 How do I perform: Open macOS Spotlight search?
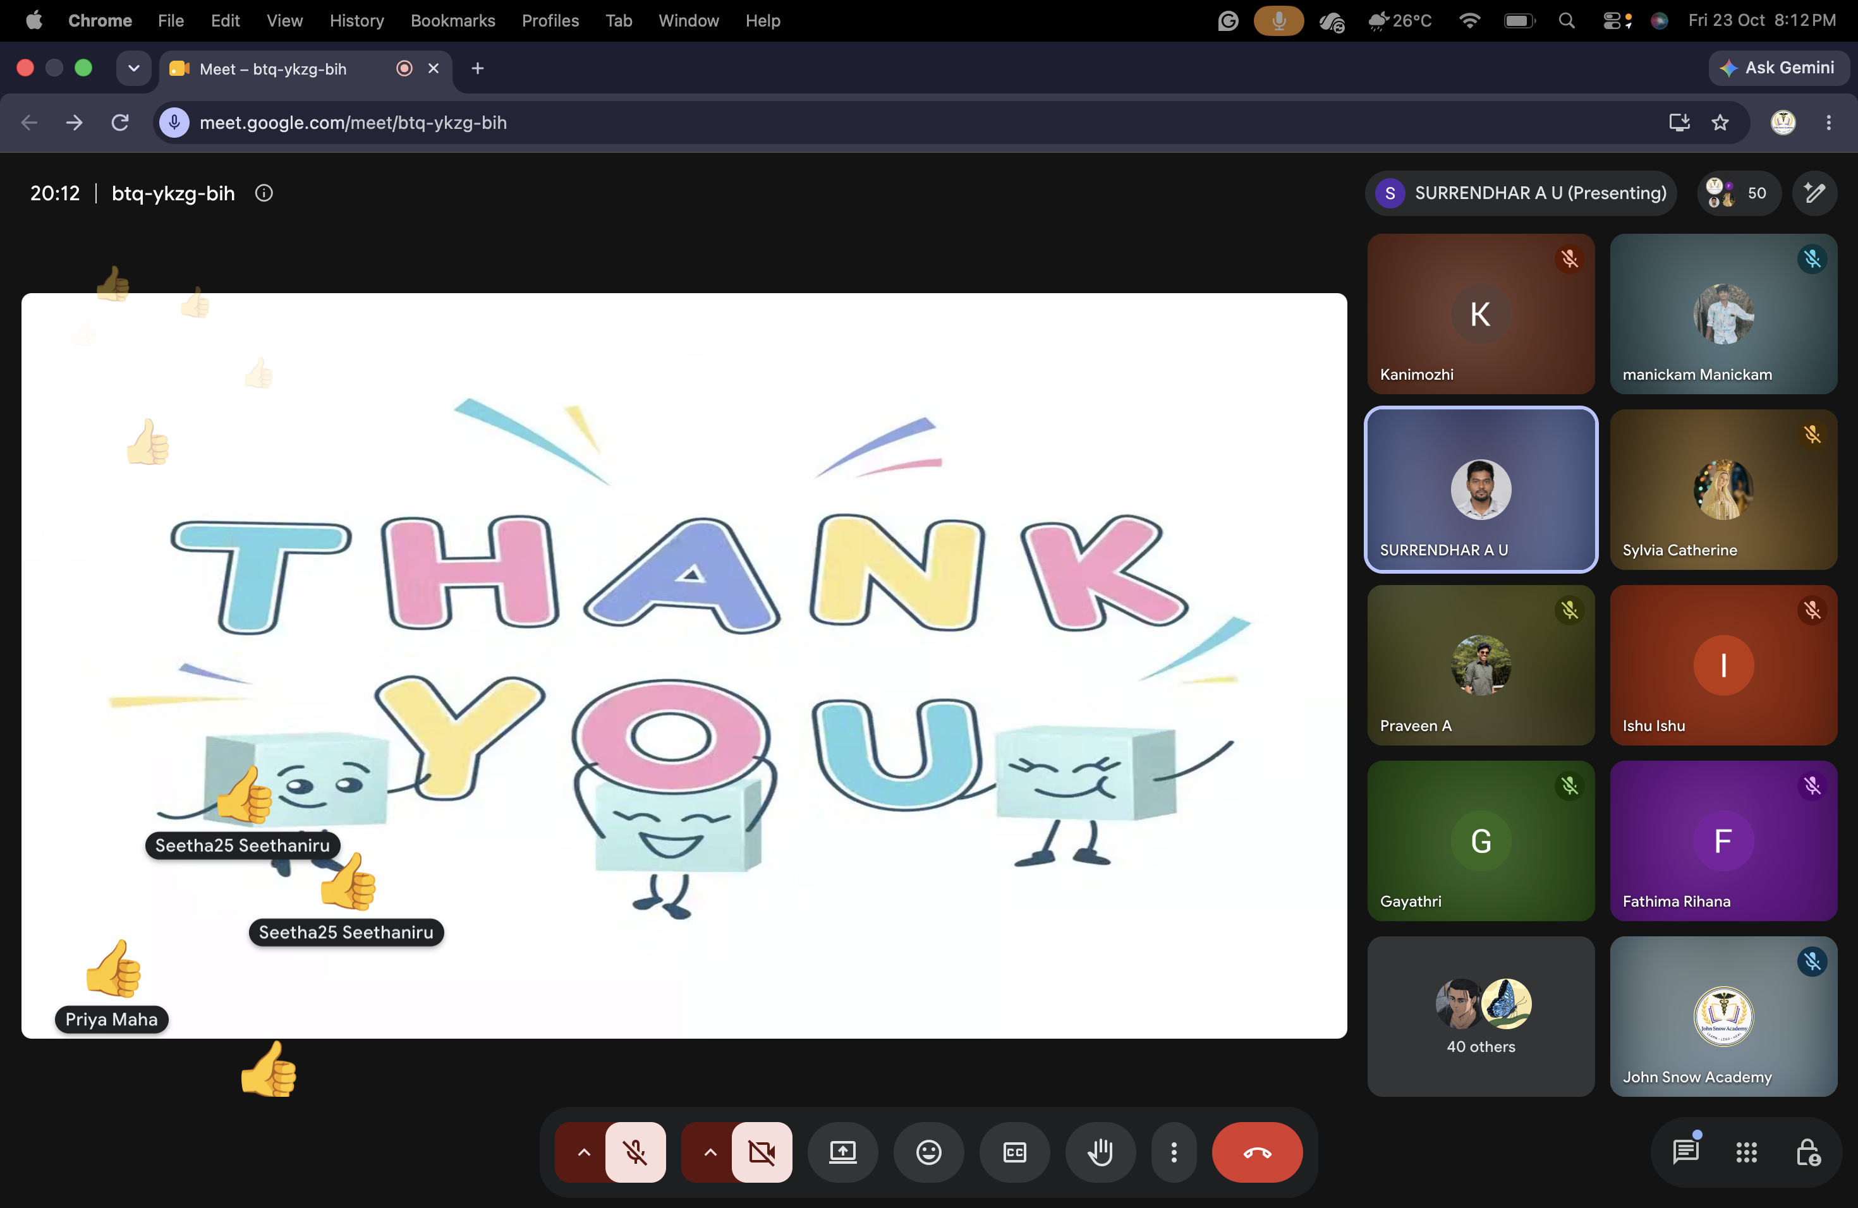(1566, 21)
